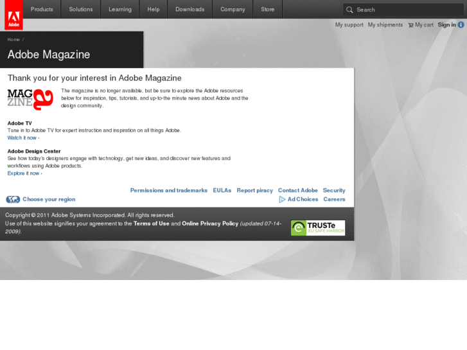Open the TRUSTe EU Safe Harbor badge

click(318, 228)
